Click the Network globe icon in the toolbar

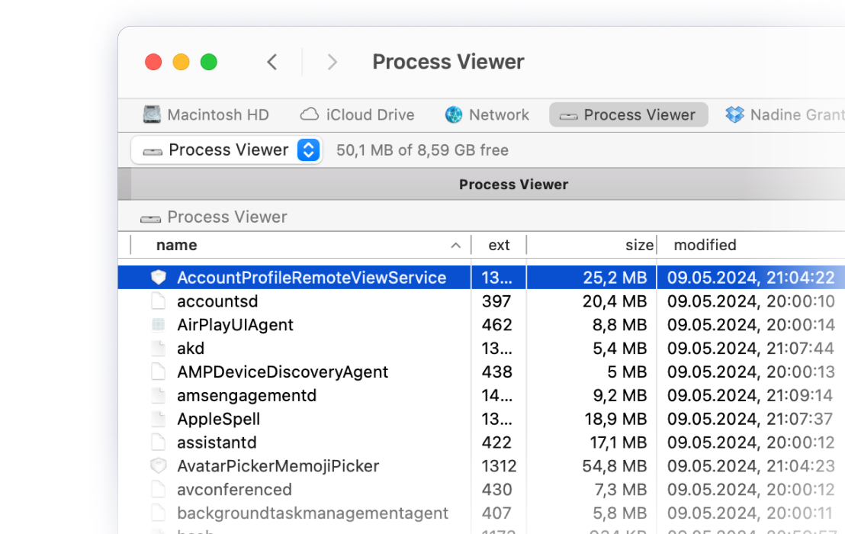(455, 114)
